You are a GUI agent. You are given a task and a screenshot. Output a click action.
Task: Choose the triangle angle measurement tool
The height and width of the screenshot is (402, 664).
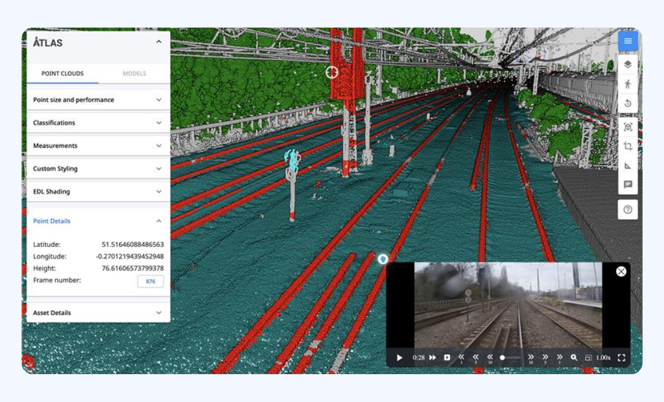[627, 166]
